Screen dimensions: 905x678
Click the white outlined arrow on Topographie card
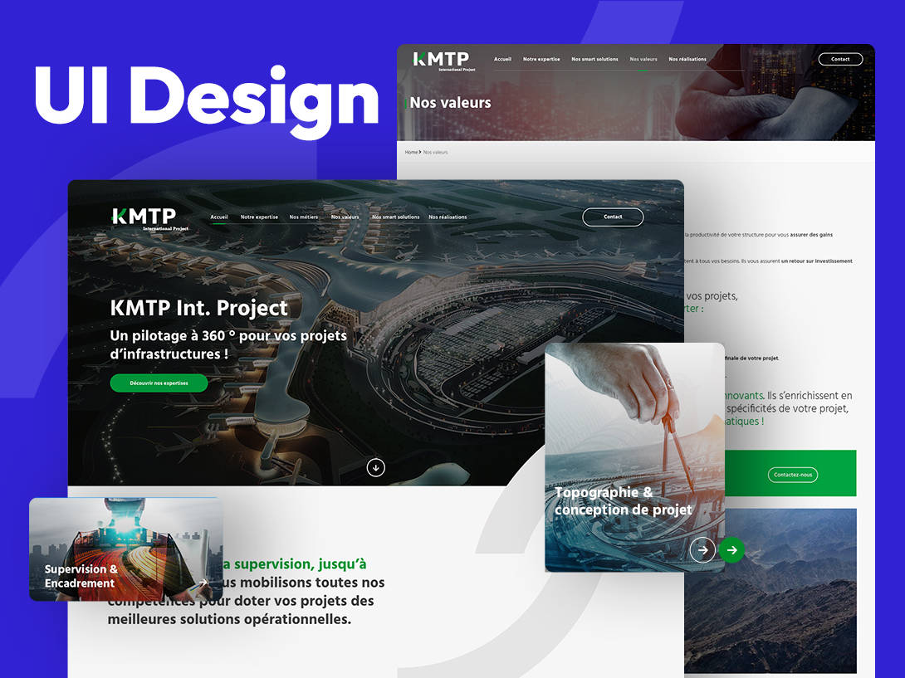tap(702, 550)
